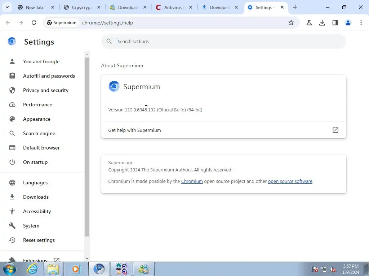Click the Supermium site info chip
The height and width of the screenshot is (276, 369).
pyautogui.click(x=62, y=23)
